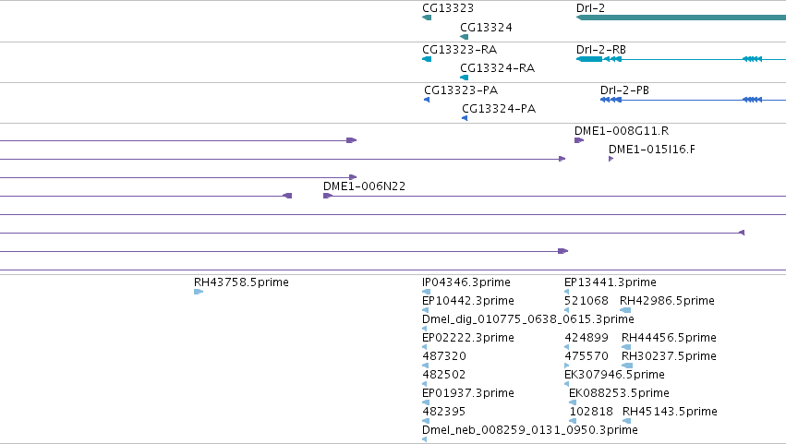
Task: Select the 102818 feature label
Action: pyautogui.click(x=591, y=412)
